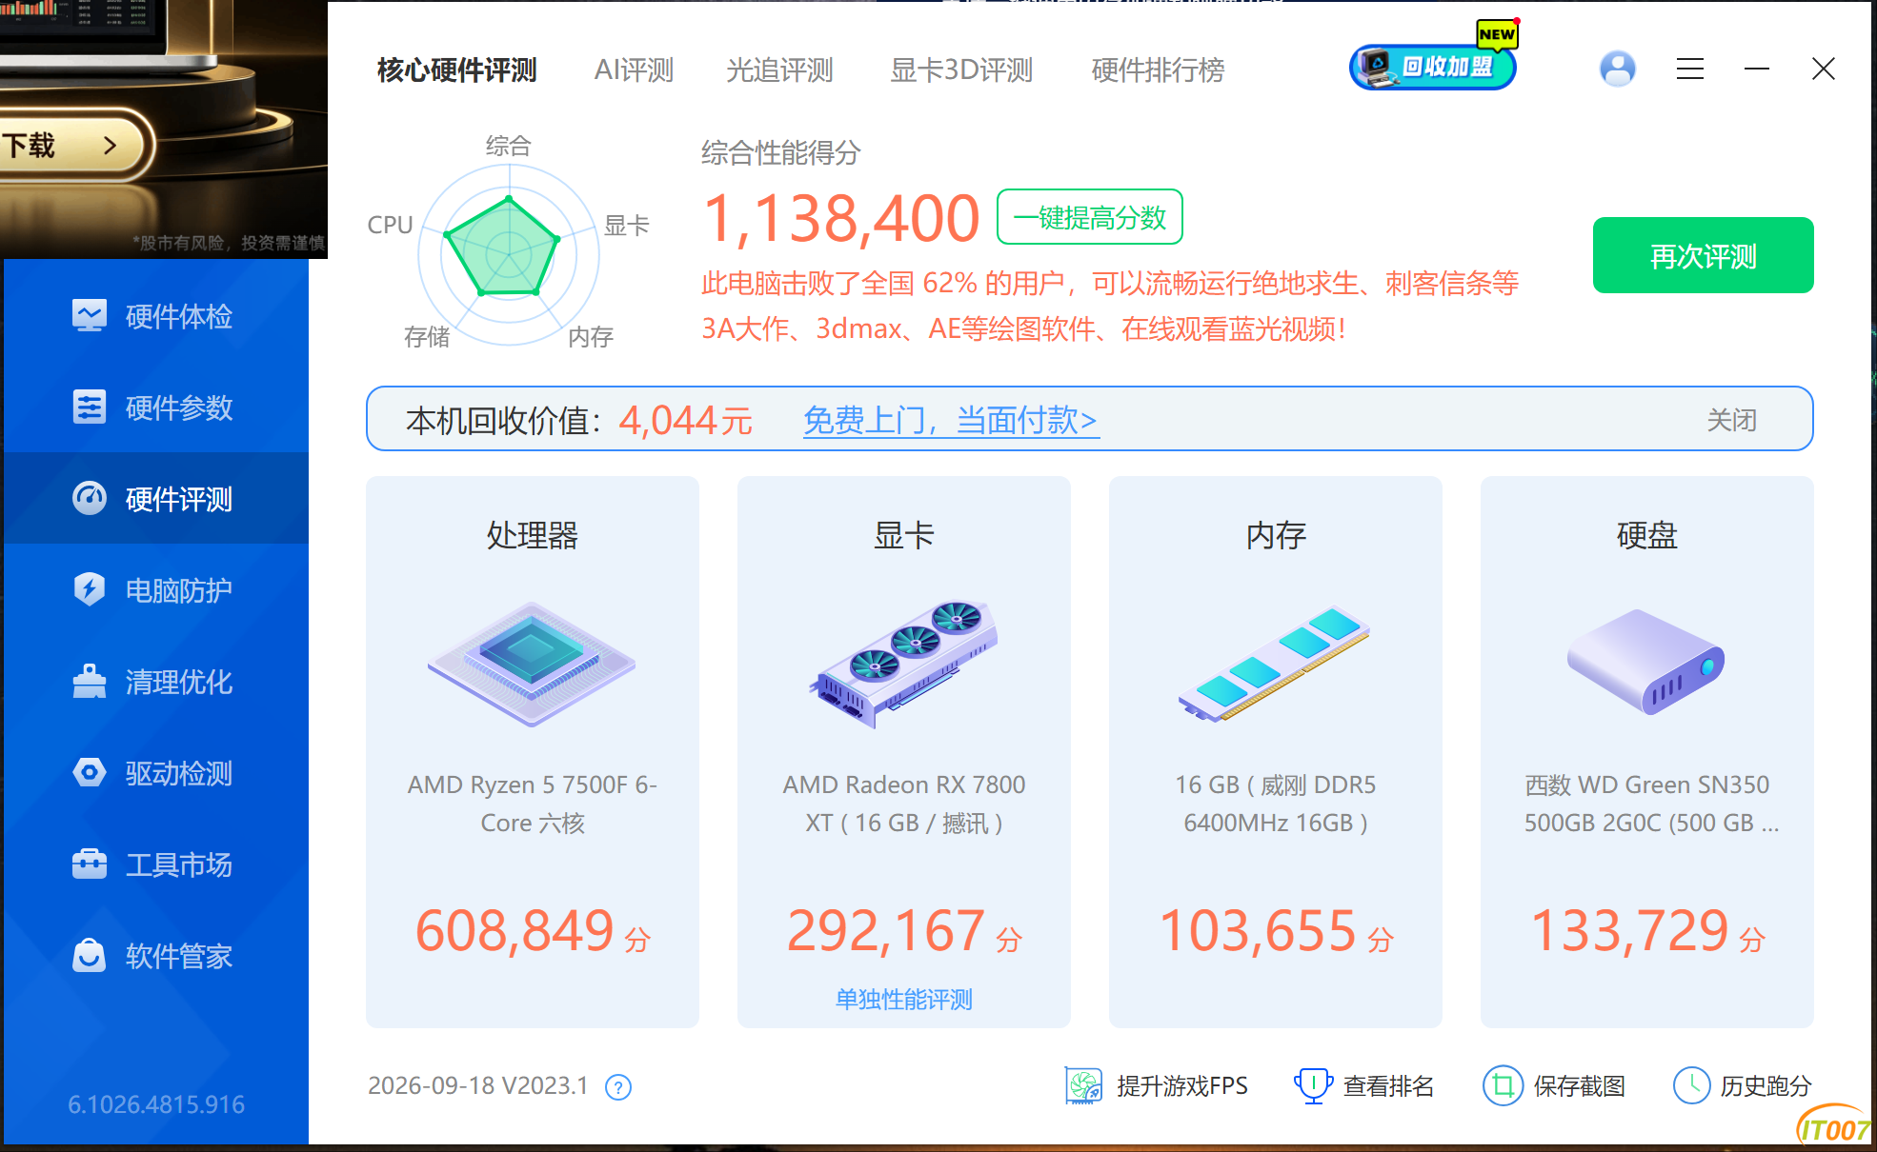The width and height of the screenshot is (1877, 1152).
Task: Click the user account avatar icon
Action: [1618, 69]
